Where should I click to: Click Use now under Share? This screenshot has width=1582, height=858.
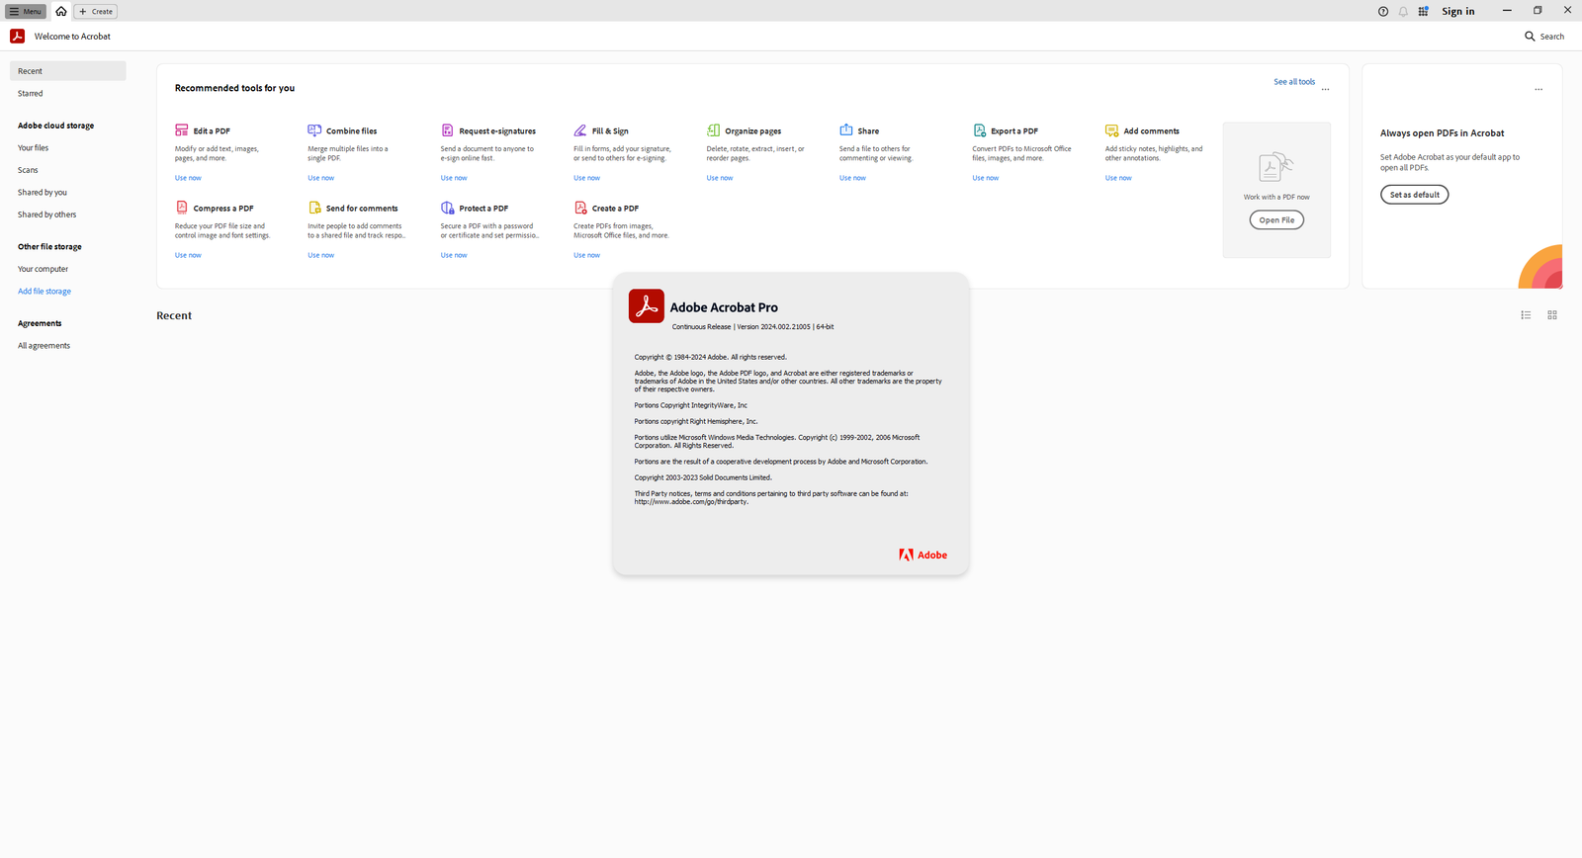(x=852, y=178)
